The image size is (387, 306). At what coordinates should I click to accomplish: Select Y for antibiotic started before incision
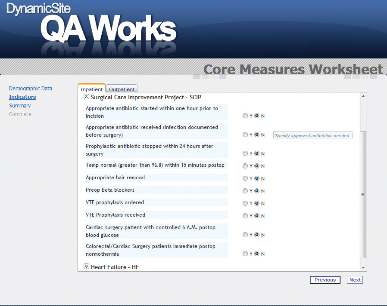click(245, 116)
